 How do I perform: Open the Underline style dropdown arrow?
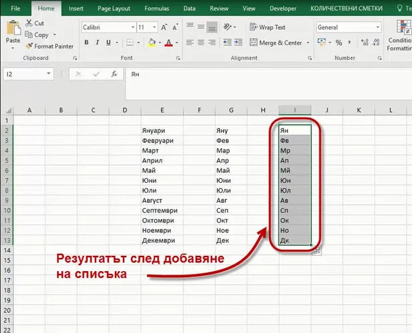point(117,43)
